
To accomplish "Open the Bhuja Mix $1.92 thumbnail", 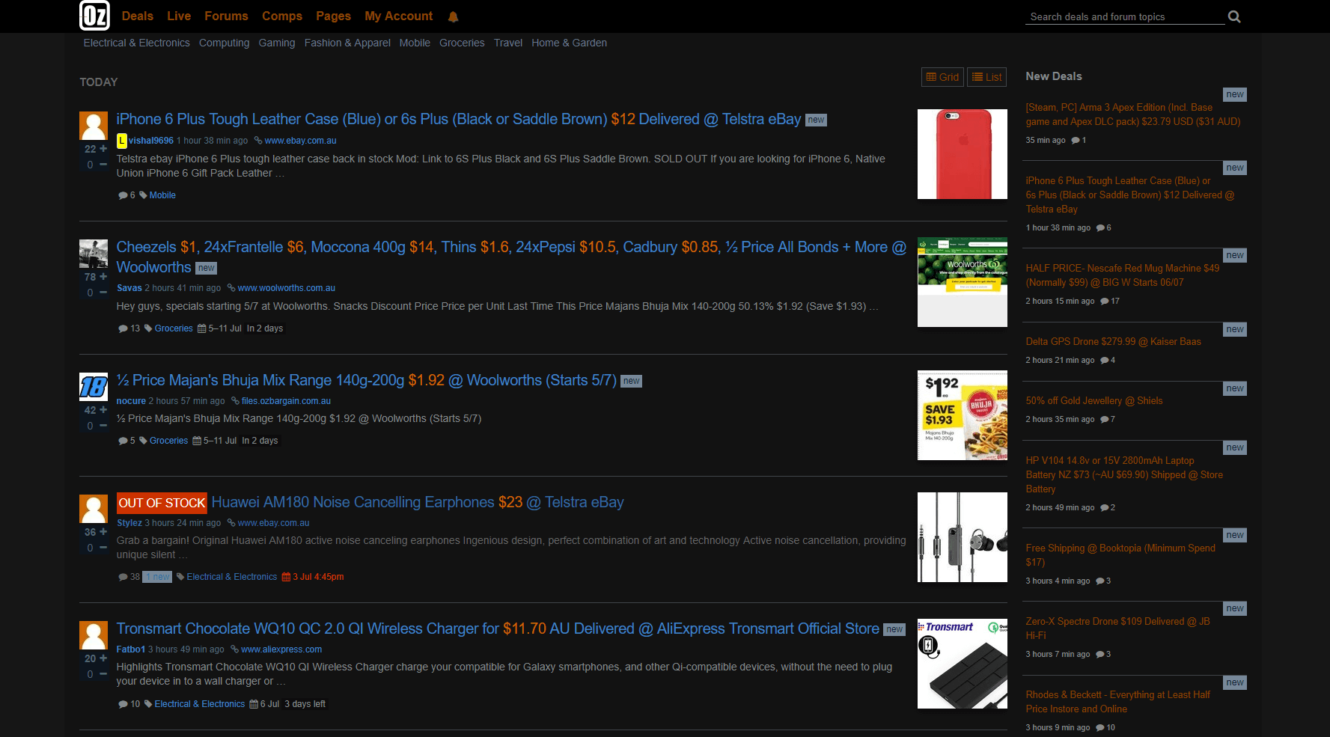I will (963, 415).
